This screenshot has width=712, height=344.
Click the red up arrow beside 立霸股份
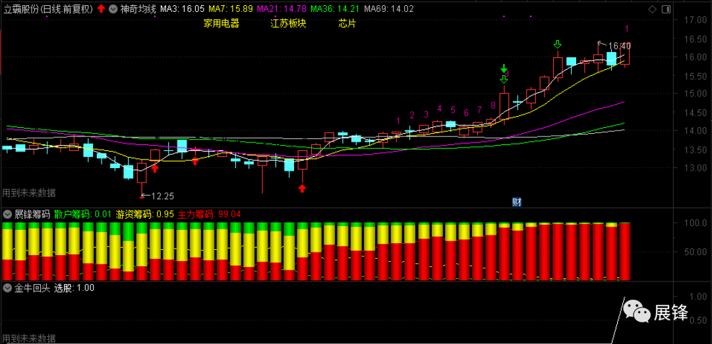pyautogui.click(x=102, y=9)
